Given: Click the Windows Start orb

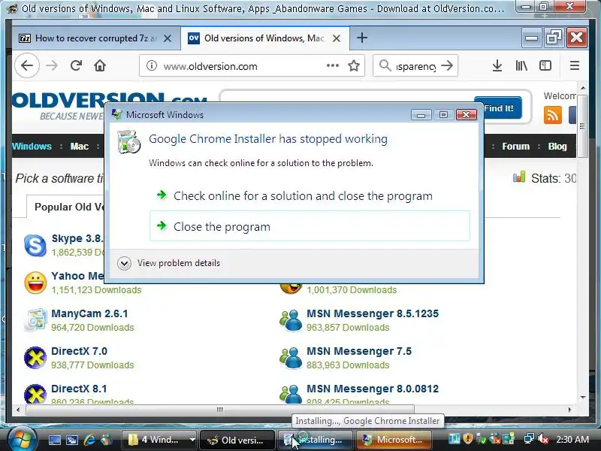Looking at the screenshot, I should click(21, 438).
